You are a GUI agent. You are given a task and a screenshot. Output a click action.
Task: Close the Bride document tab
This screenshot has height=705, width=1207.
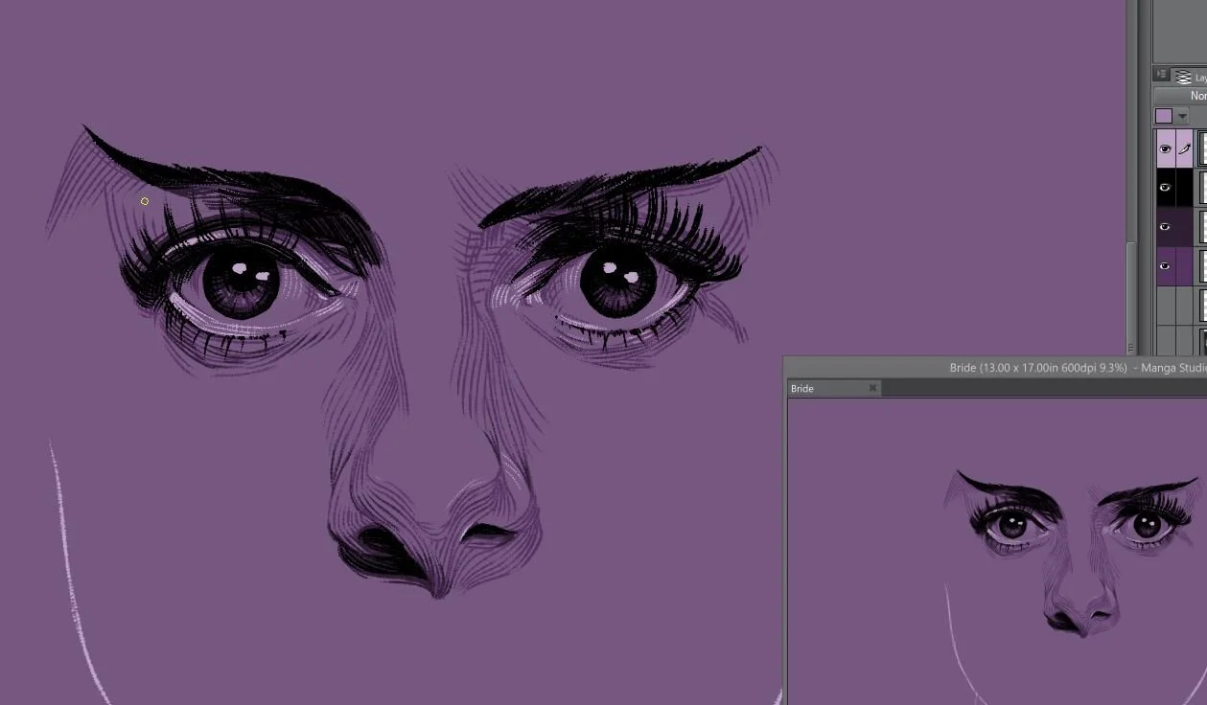tap(872, 388)
